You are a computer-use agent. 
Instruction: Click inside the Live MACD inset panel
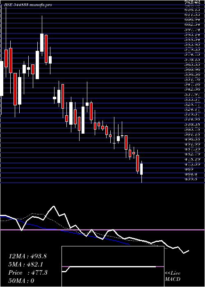[113, 266]
